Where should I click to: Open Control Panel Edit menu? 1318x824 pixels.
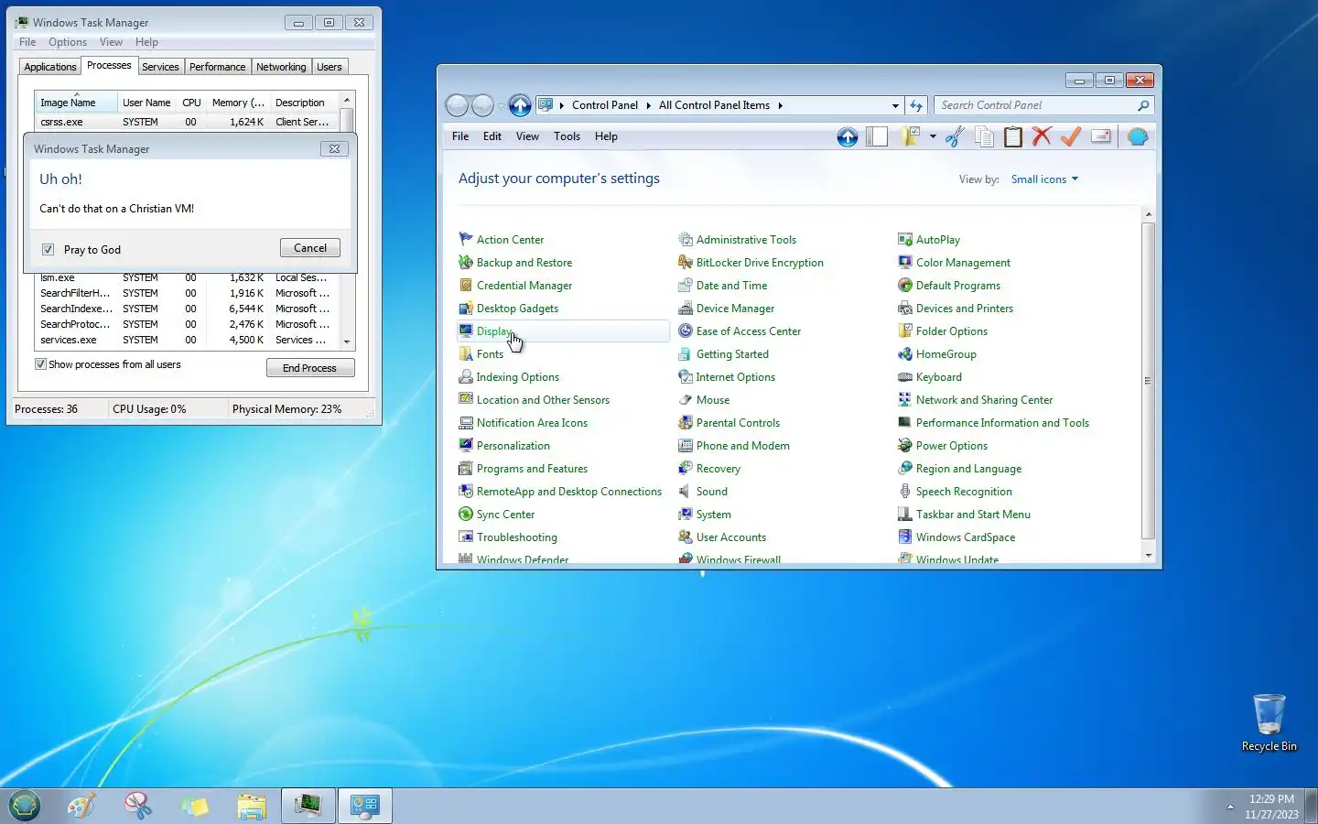click(x=492, y=136)
